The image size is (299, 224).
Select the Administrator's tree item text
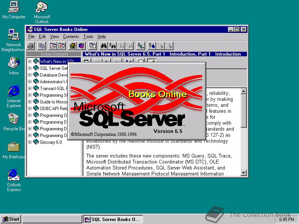tap(53, 82)
